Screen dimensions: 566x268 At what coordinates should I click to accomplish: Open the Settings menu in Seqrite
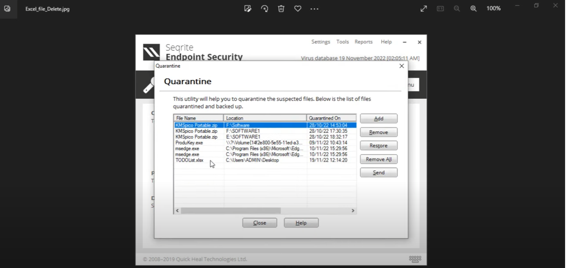(x=321, y=42)
